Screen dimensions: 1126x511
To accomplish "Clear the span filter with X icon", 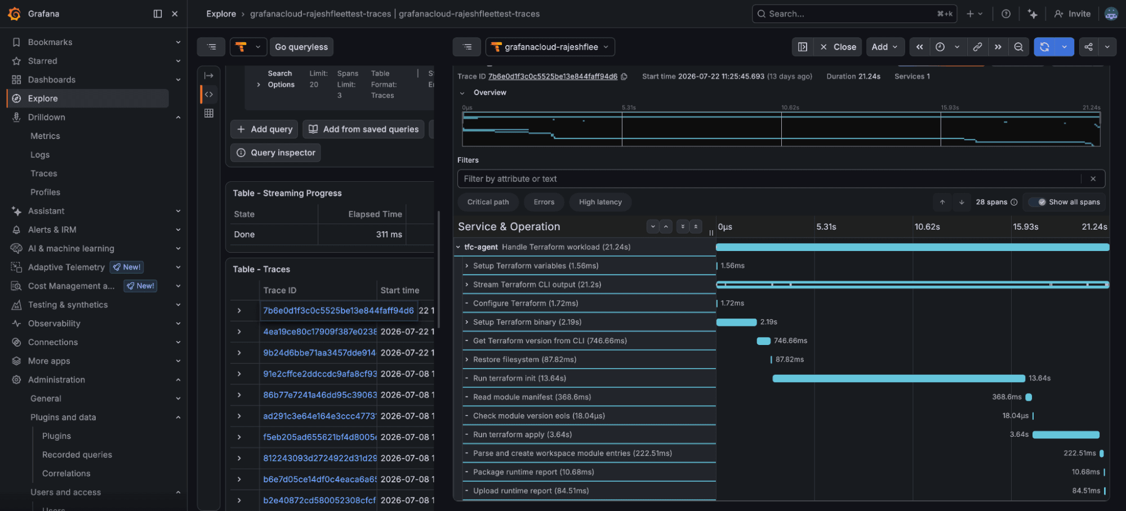I will point(1093,179).
